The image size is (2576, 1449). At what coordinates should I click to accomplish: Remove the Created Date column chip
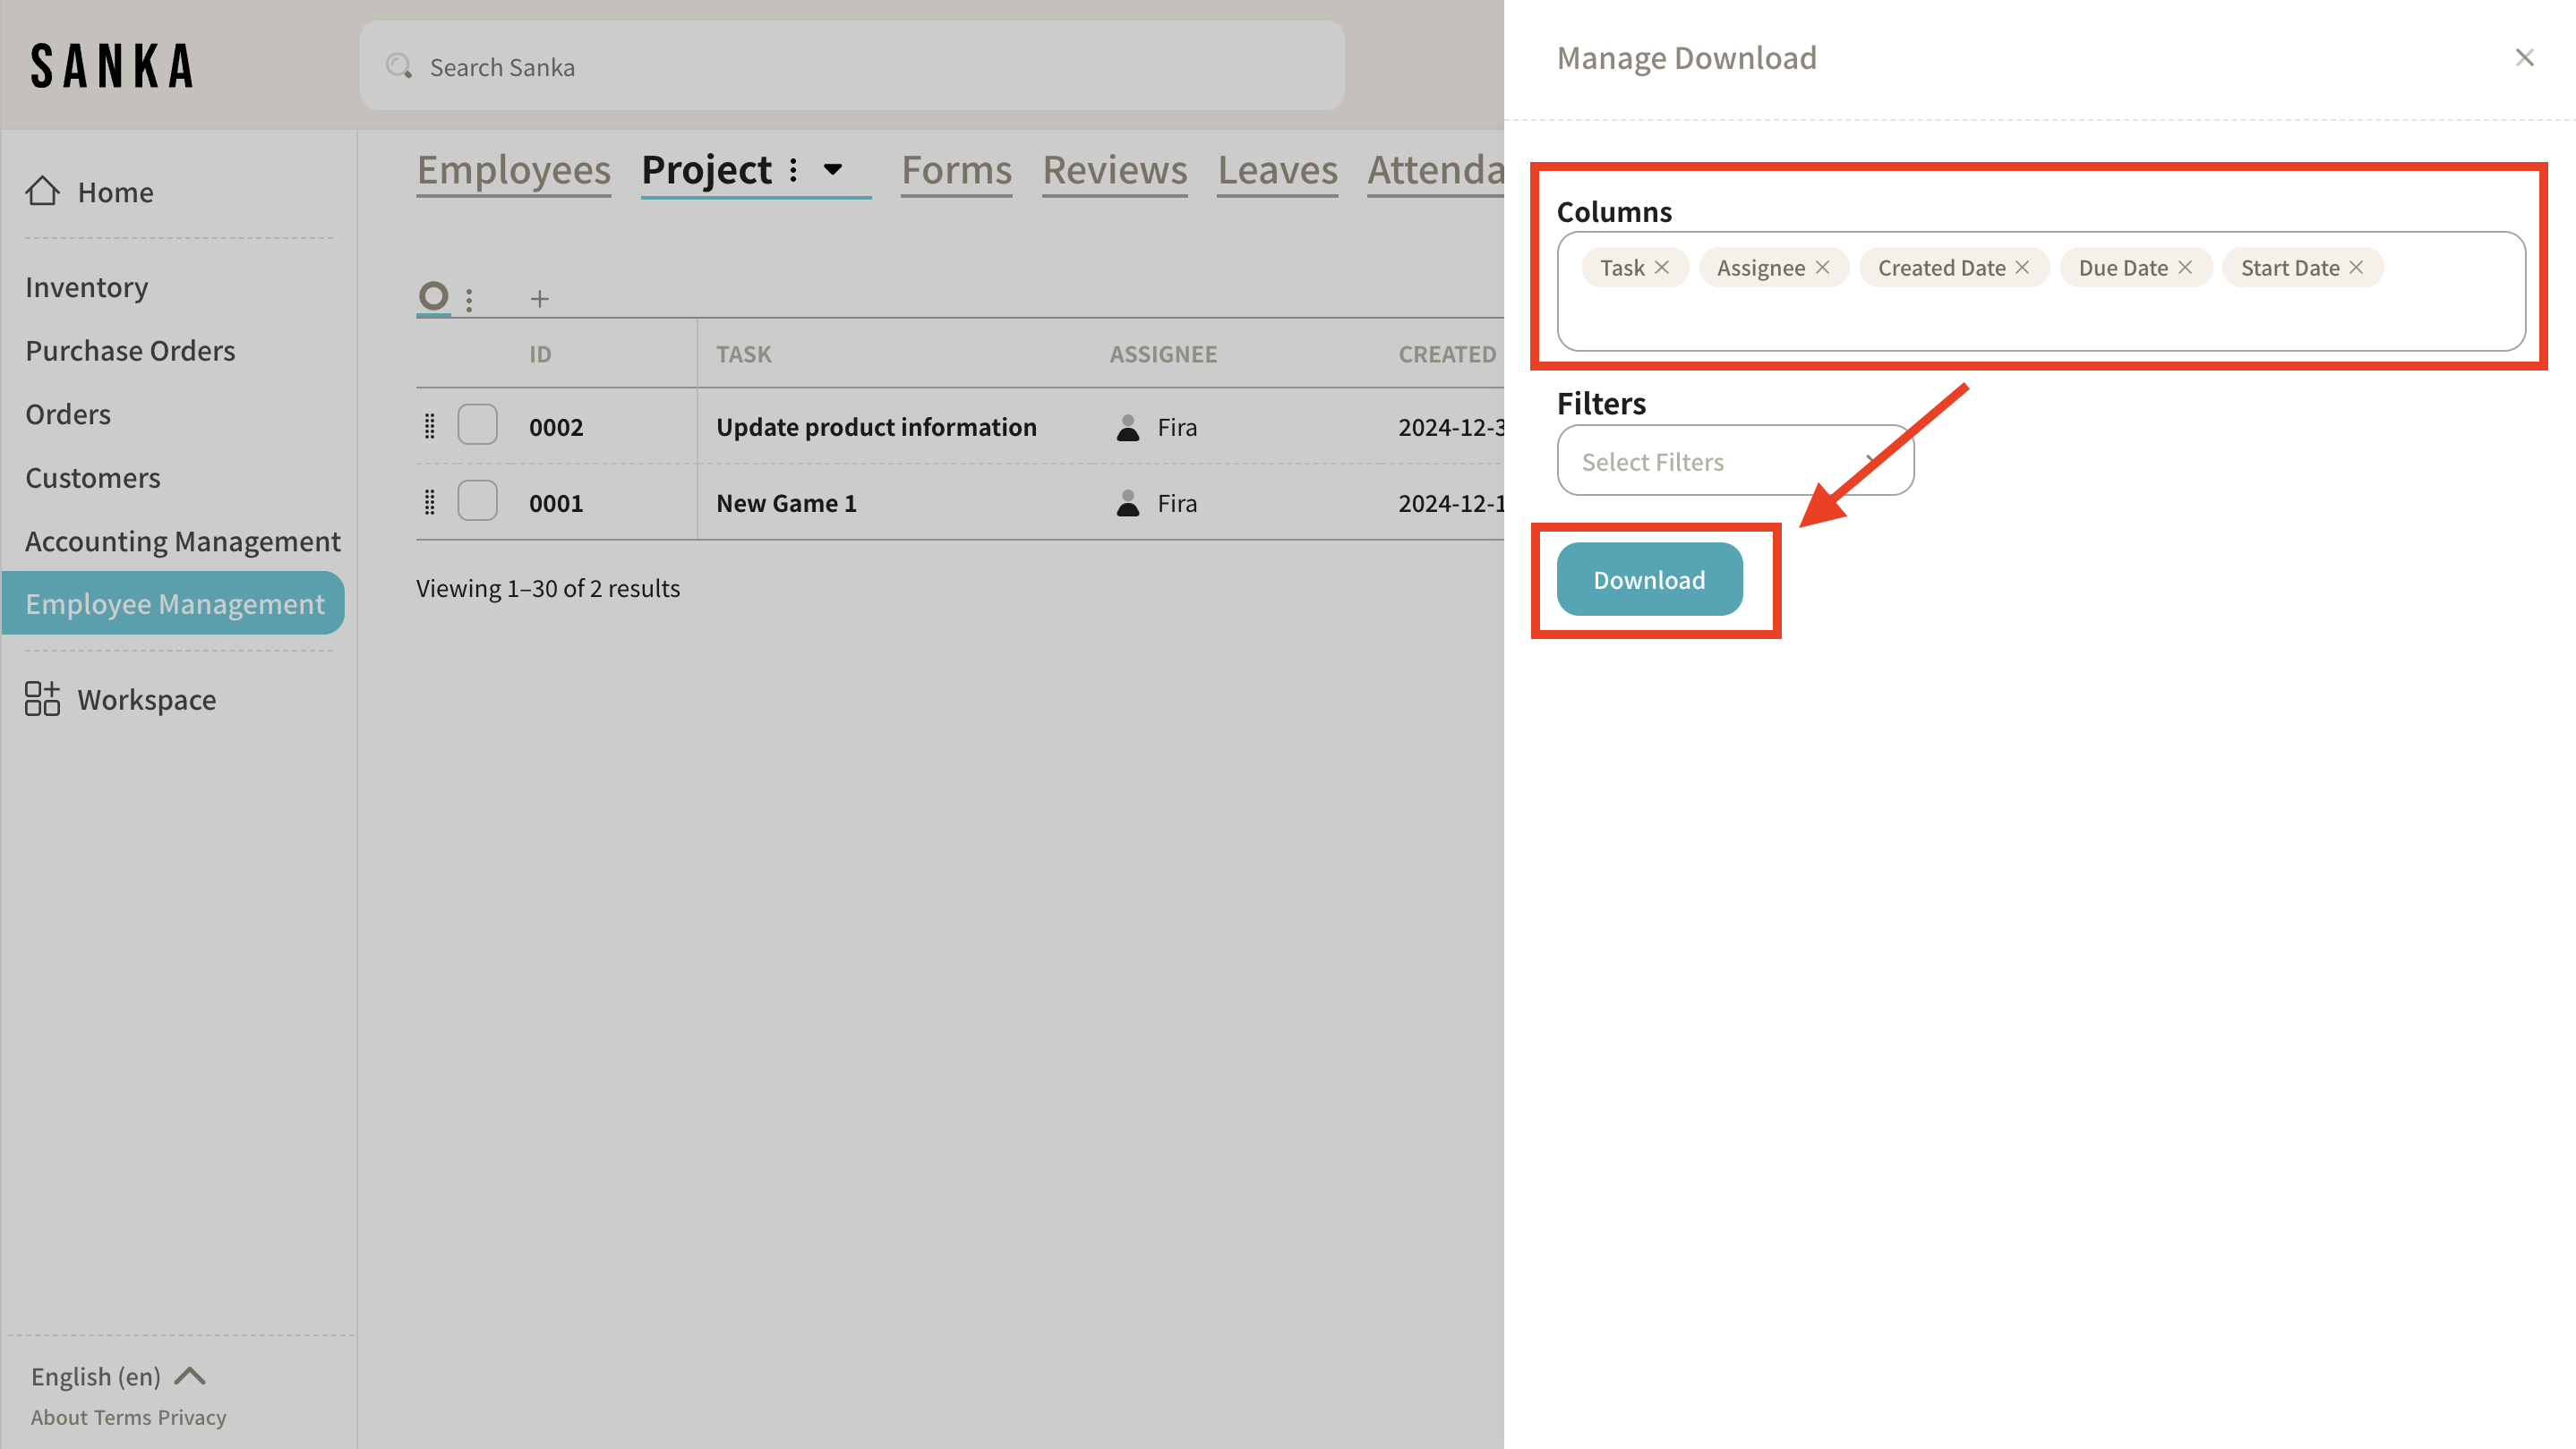(2022, 267)
